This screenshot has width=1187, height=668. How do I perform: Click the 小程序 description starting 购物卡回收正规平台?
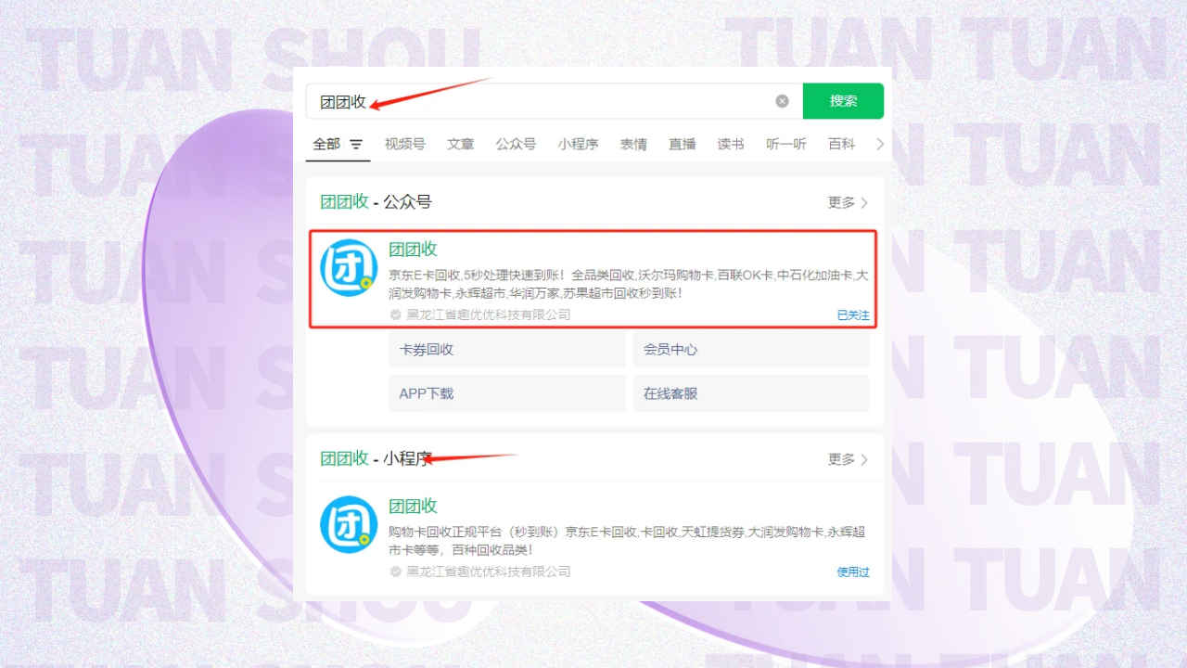(x=627, y=541)
